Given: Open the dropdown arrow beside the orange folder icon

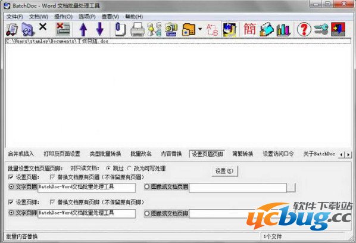Looking at the screenshot, I should [x=200, y=29].
